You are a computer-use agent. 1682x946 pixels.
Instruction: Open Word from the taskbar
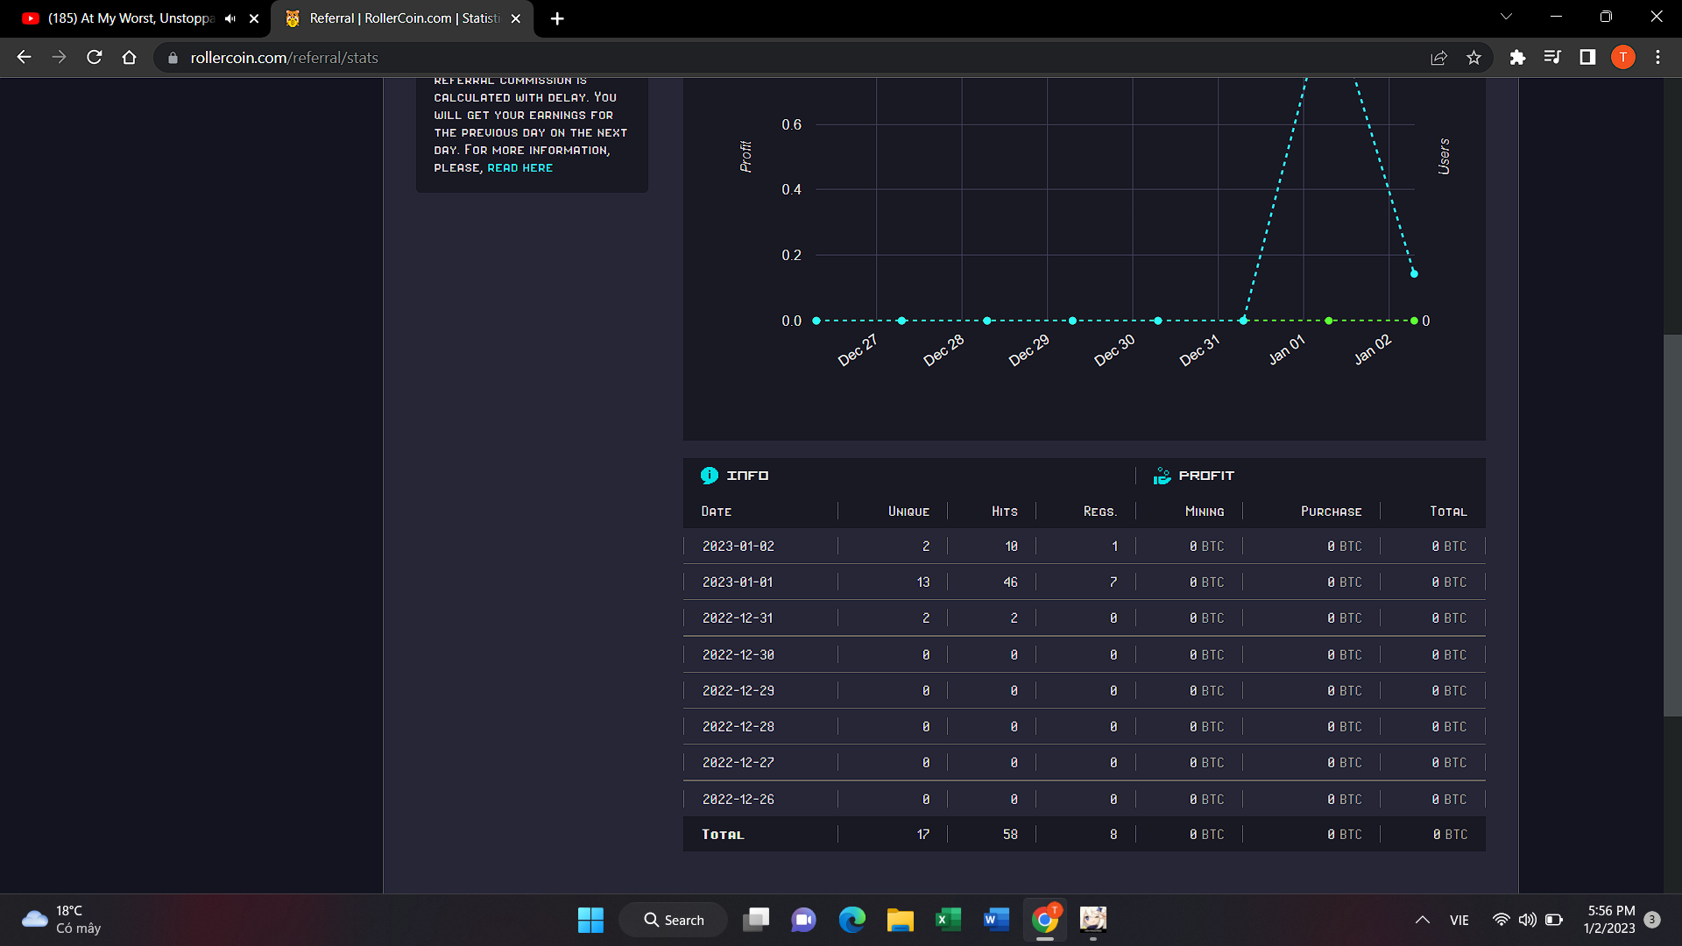[x=996, y=920]
